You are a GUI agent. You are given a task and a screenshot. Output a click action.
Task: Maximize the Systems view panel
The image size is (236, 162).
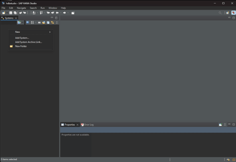(56, 18)
